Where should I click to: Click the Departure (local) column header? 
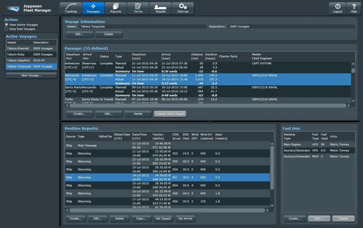[139, 56]
